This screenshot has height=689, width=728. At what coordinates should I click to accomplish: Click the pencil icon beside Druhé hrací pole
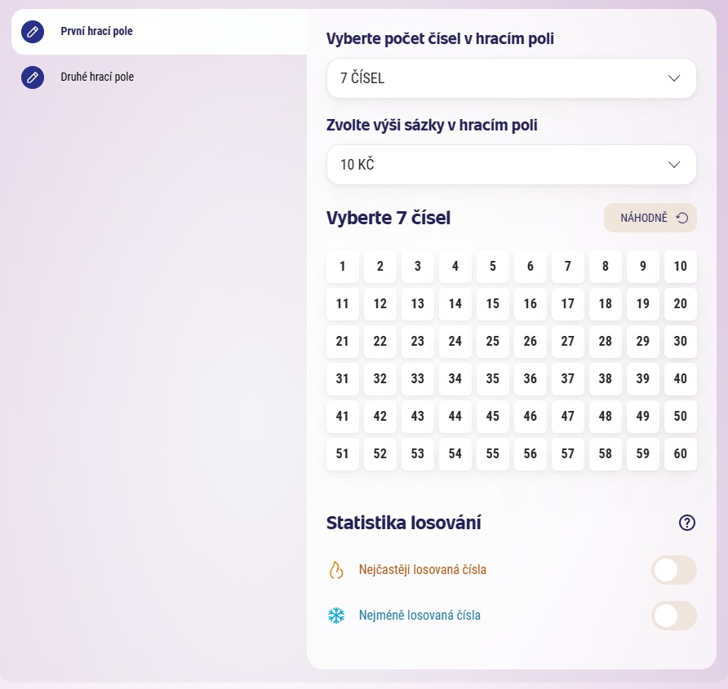[33, 77]
